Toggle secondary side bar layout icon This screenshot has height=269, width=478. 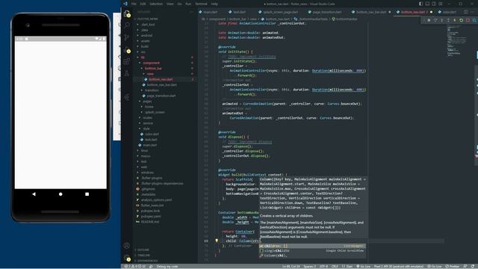pyautogui.click(x=434, y=4)
